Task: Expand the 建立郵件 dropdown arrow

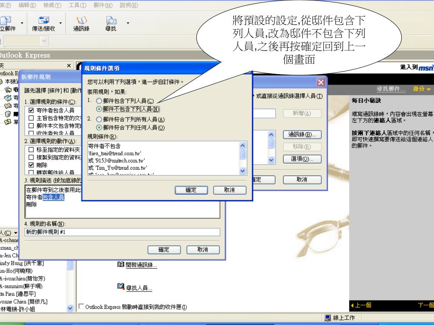Action: coord(22,23)
